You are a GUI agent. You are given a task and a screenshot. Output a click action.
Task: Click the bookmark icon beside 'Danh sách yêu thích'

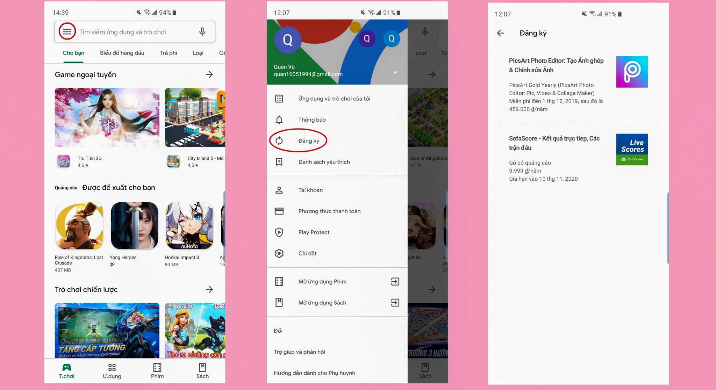pos(279,162)
